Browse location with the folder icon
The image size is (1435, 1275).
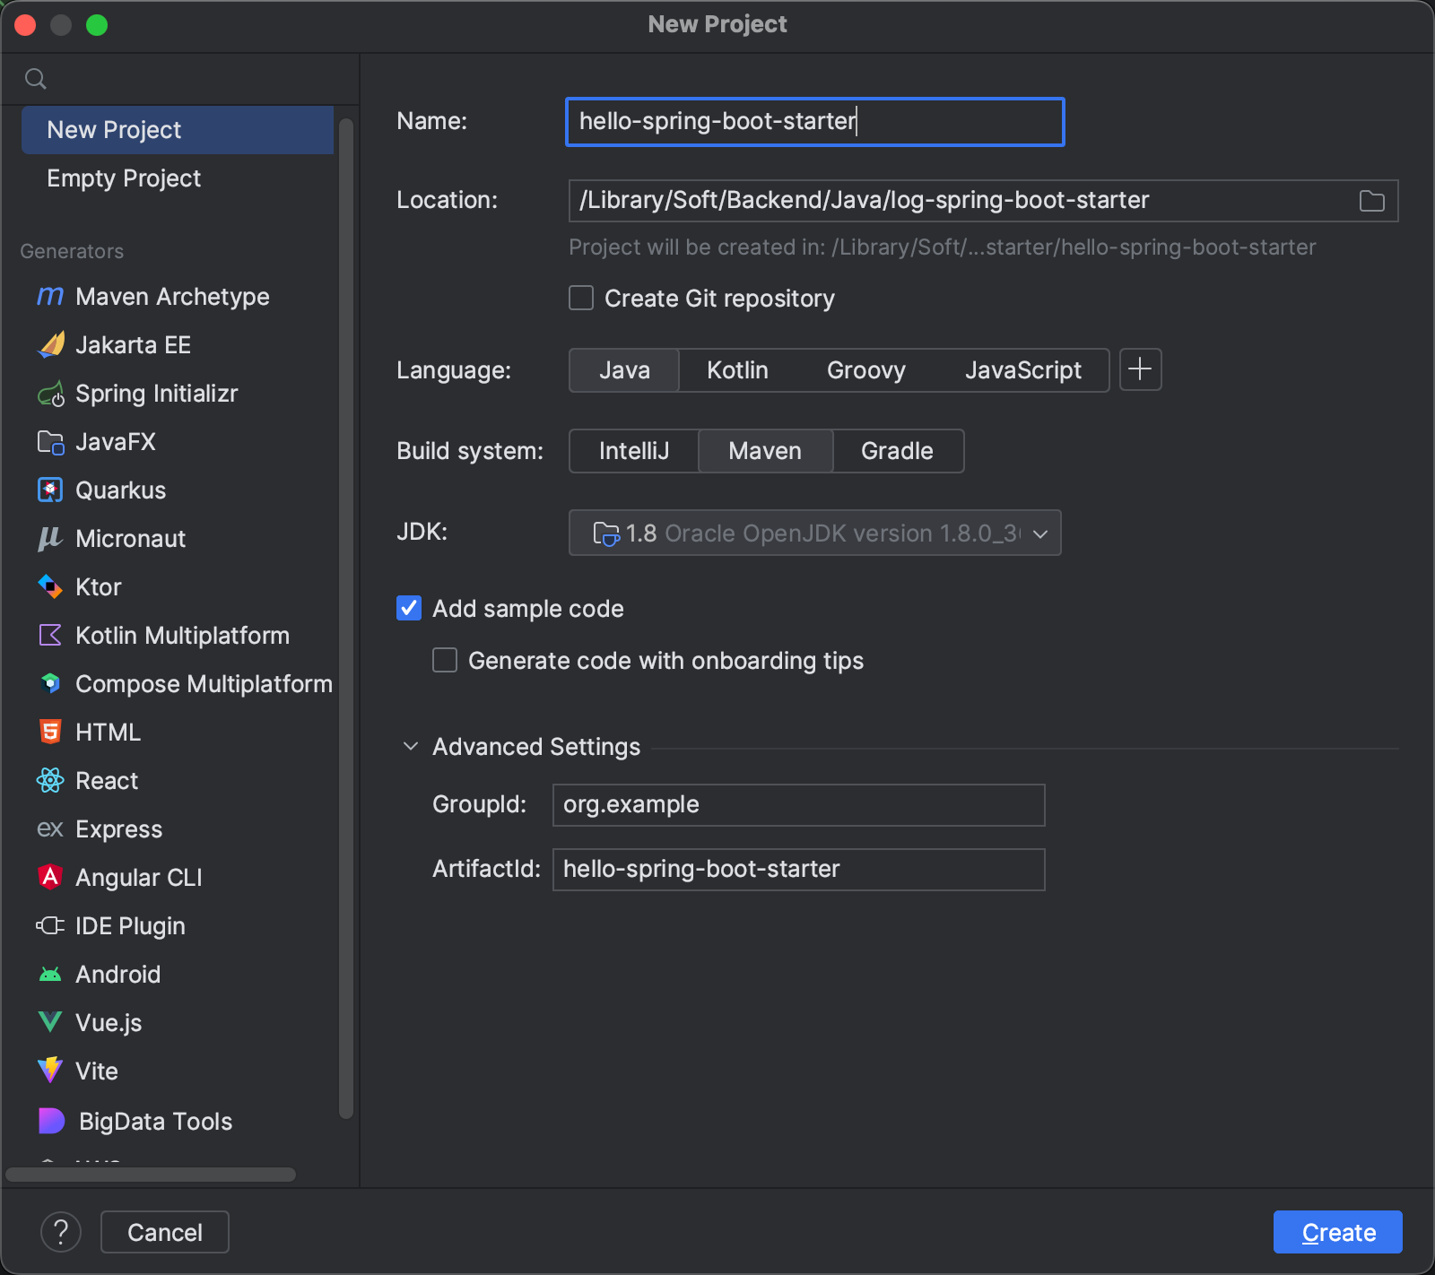point(1371,201)
